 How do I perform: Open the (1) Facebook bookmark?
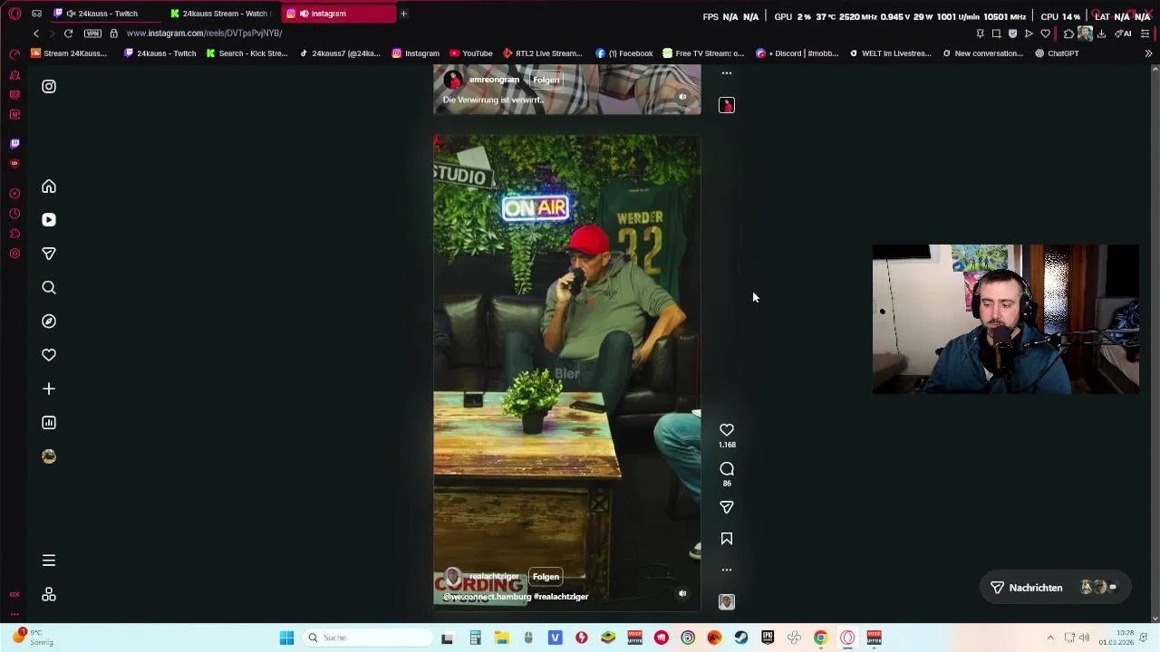[624, 53]
